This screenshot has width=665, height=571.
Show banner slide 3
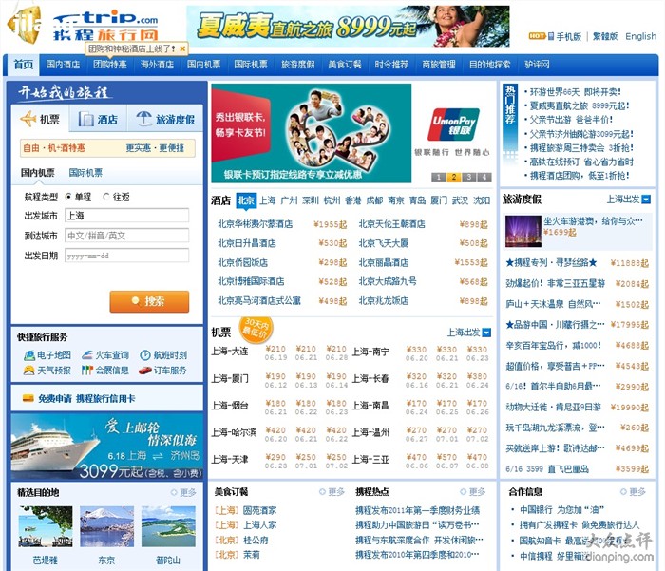tap(468, 177)
